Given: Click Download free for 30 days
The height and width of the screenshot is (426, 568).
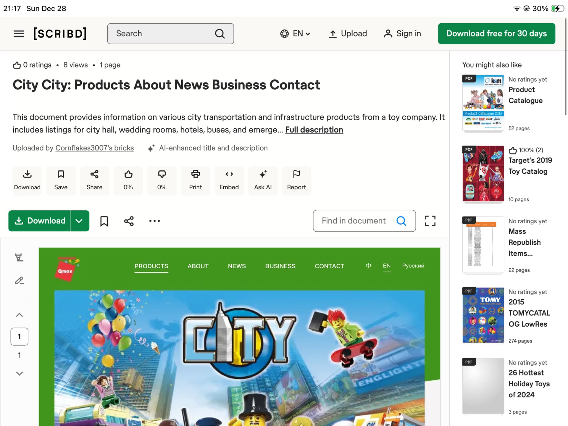Looking at the screenshot, I should point(496,34).
